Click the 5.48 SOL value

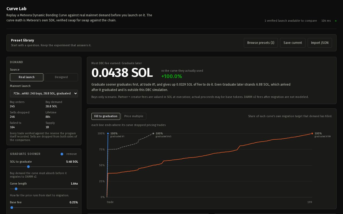pos(72,162)
